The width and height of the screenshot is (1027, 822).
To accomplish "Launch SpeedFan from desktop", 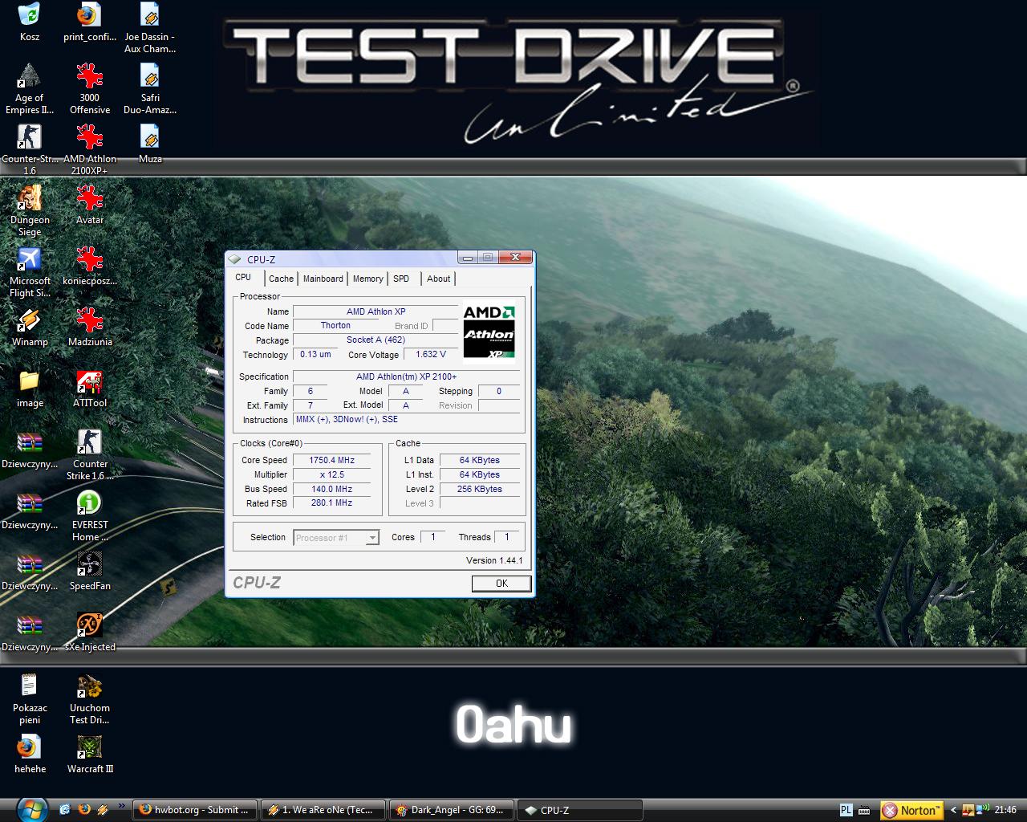I will click(89, 572).
